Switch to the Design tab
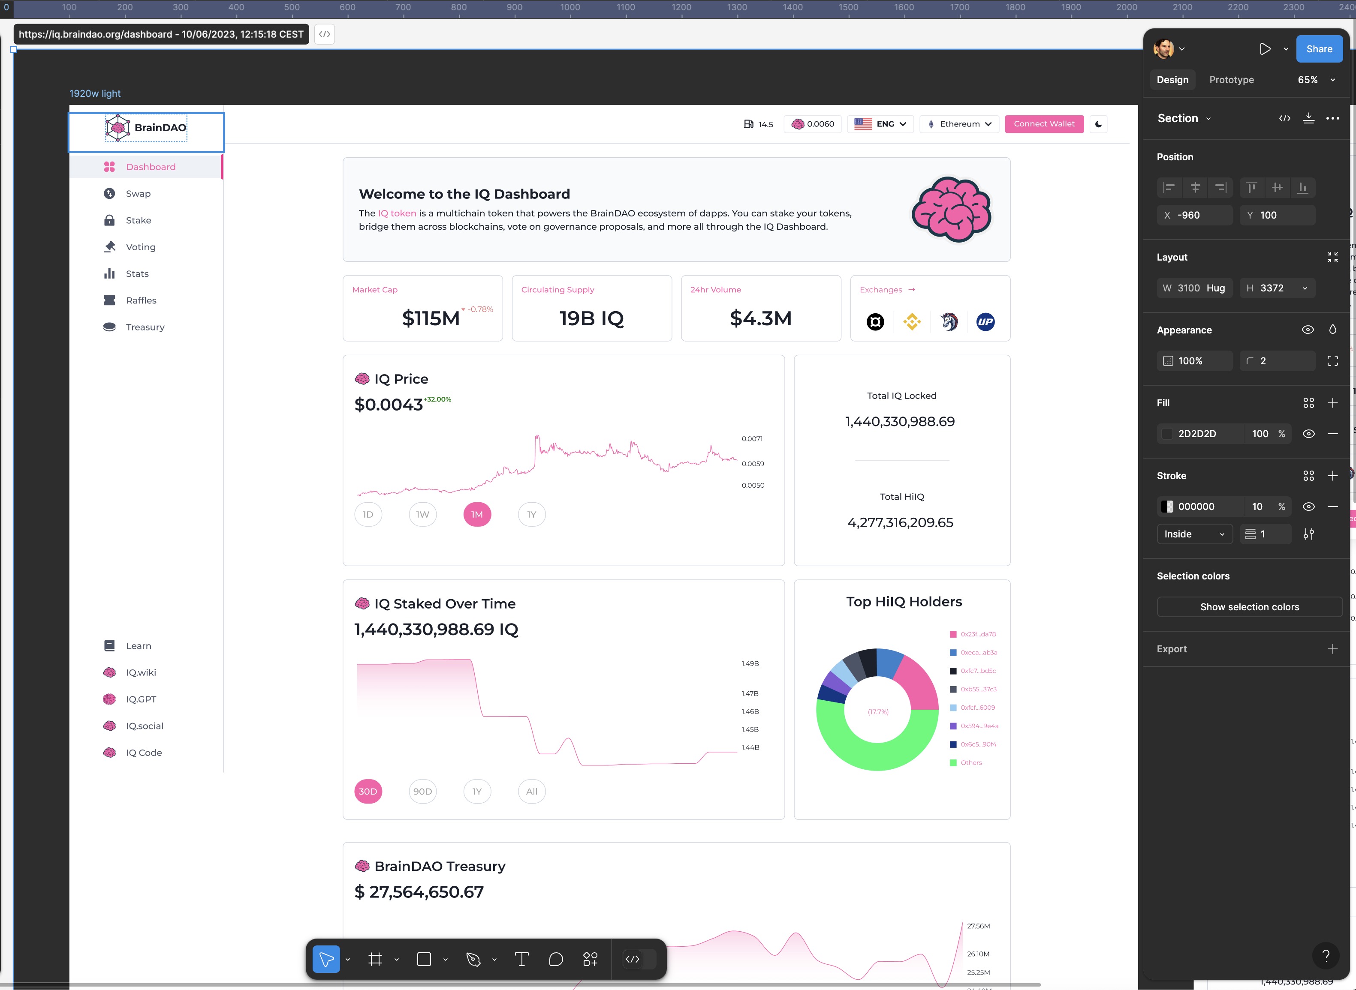This screenshot has width=1356, height=990. click(1172, 80)
